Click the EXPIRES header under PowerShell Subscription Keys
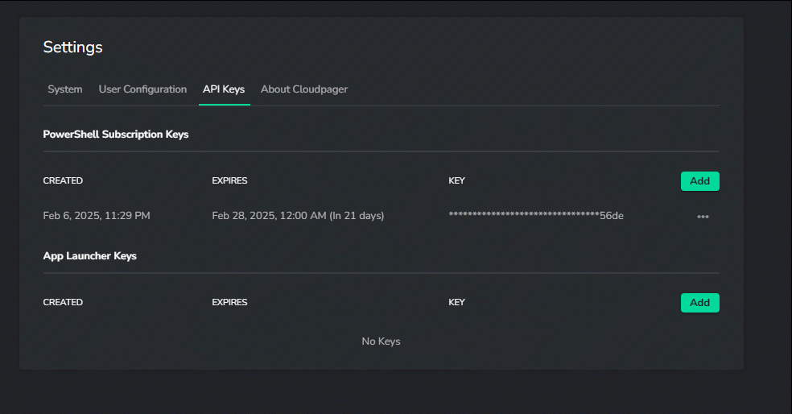Viewport: 792px width, 414px height. pos(229,181)
